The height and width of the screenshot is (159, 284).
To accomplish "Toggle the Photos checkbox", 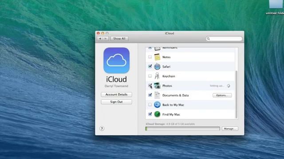I will (150, 85).
